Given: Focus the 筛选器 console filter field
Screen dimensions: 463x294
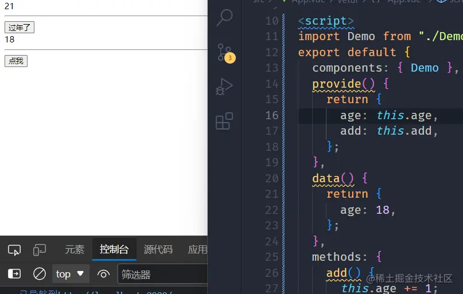Looking at the screenshot, I should (x=162, y=275).
